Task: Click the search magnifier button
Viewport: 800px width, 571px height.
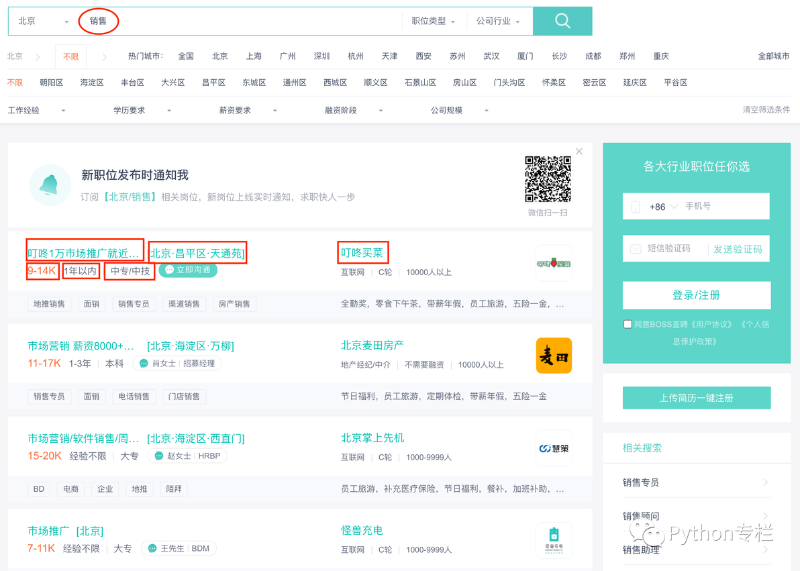Action: (x=562, y=21)
